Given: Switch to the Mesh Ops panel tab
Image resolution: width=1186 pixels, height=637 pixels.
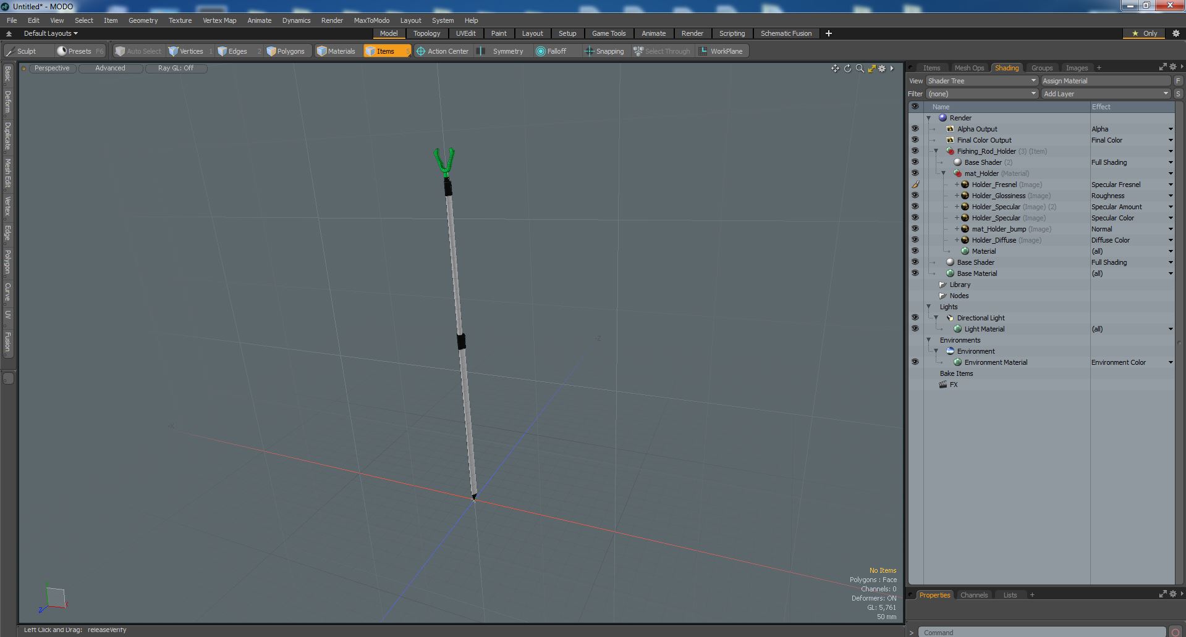Looking at the screenshot, I should coord(968,68).
